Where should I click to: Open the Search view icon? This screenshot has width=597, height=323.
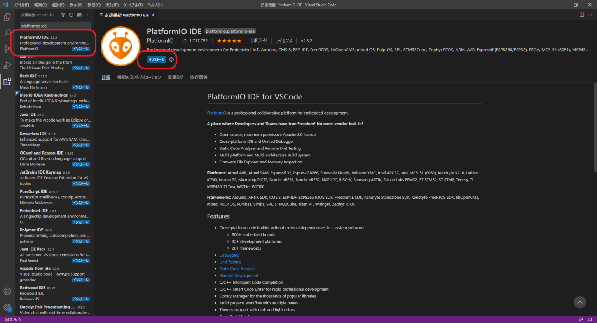pos(7,33)
